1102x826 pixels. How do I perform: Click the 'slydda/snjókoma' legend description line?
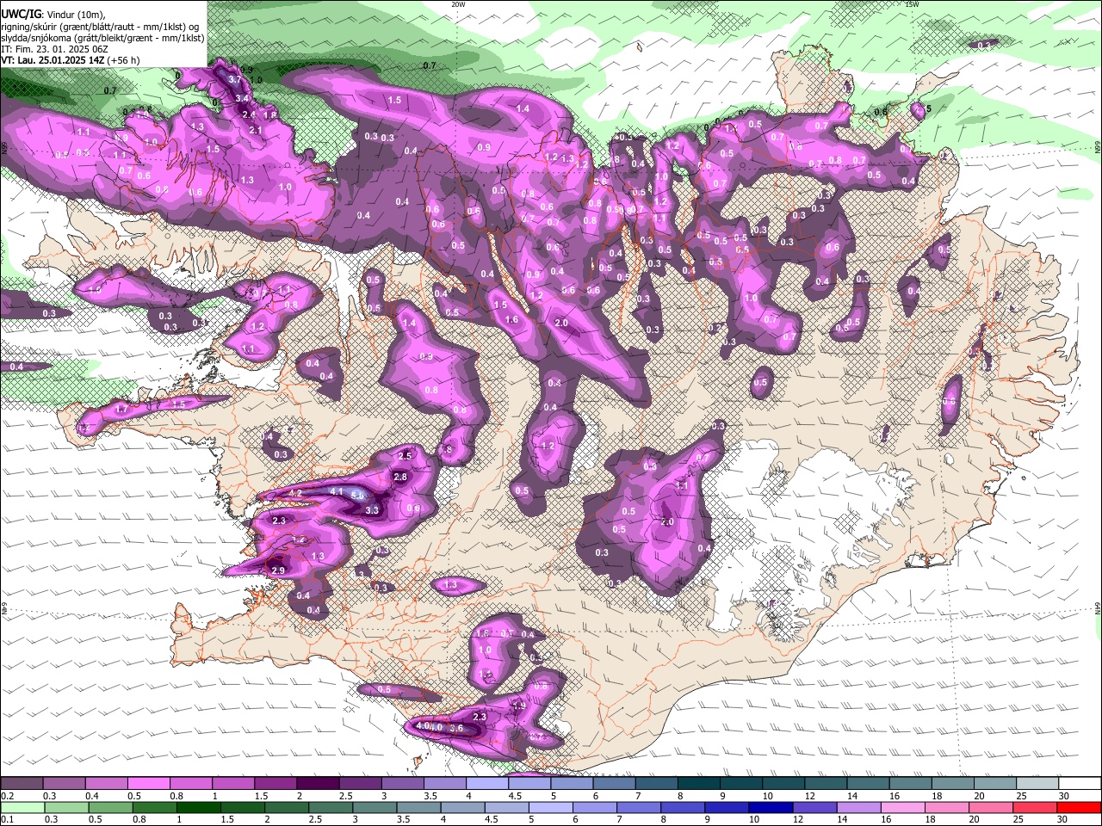[102, 38]
